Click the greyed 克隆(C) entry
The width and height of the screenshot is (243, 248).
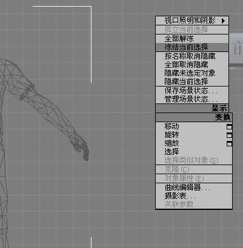tap(194, 169)
